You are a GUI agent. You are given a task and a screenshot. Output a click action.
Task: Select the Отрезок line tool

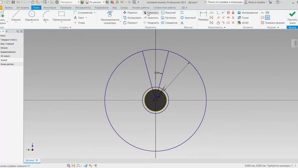[16, 16]
